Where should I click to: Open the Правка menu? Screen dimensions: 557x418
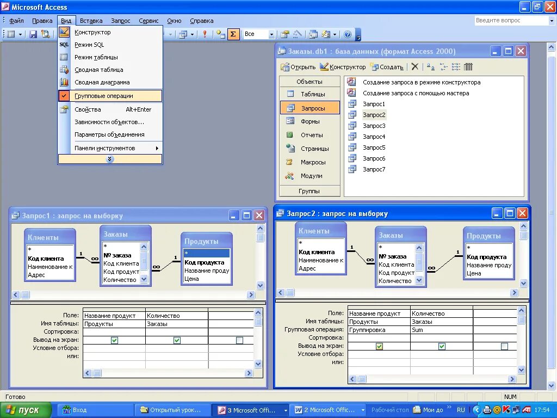click(42, 21)
